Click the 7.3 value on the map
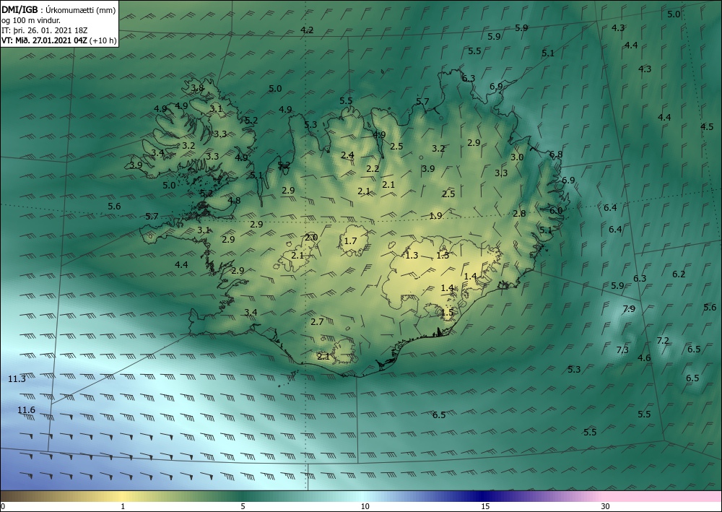Viewport: 722px width, 512px height. pyautogui.click(x=622, y=350)
